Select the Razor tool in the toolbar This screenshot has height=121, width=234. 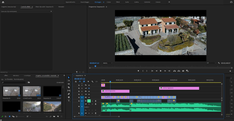69,87
